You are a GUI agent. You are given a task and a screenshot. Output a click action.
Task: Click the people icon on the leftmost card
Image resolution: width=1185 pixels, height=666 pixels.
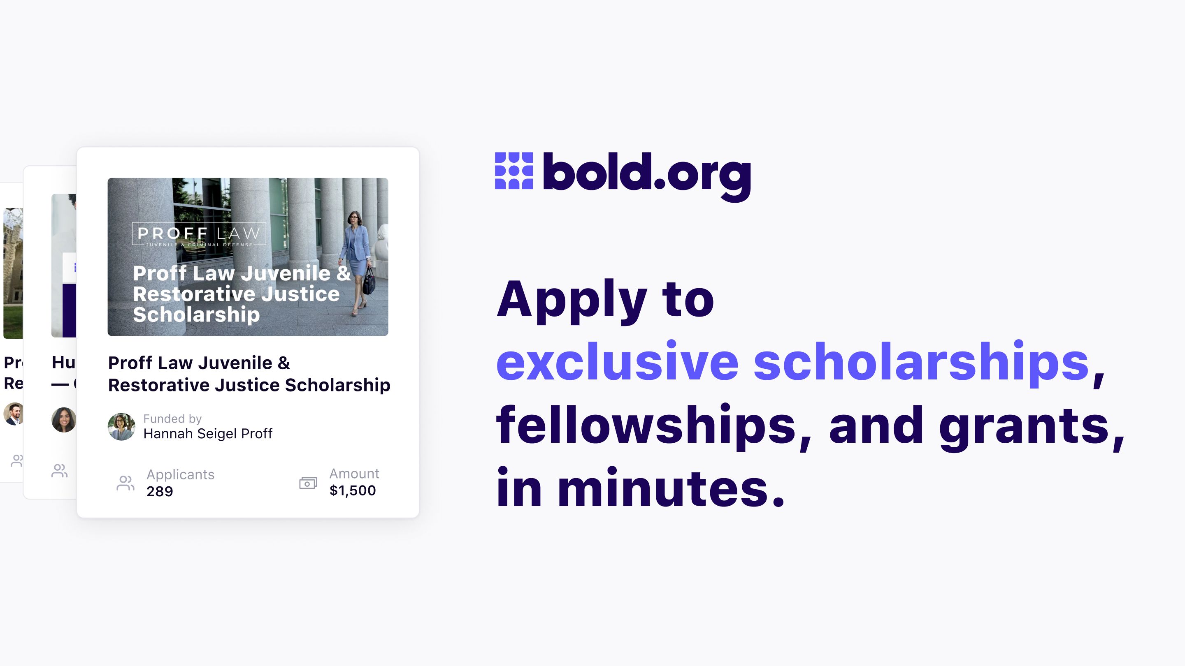point(17,460)
